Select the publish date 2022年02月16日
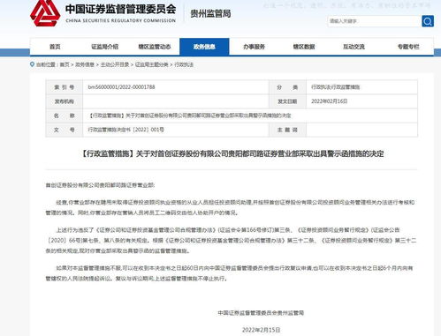 (x=329, y=101)
